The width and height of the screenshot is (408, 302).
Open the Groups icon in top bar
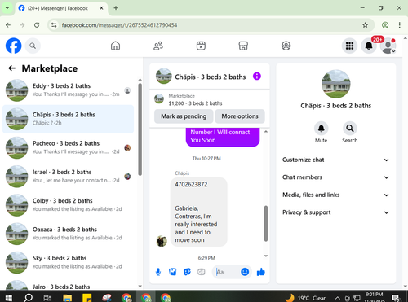tap(286, 46)
